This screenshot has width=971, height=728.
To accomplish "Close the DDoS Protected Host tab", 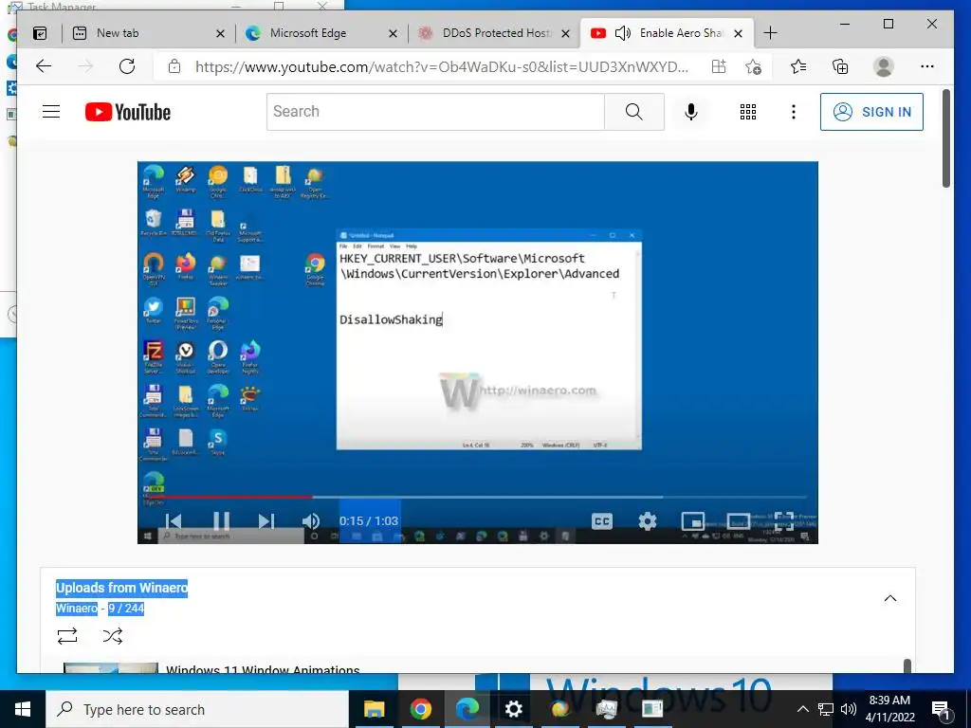I will tap(565, 33).
